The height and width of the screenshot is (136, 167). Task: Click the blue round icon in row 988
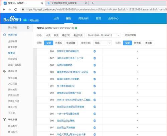point(95,65)
